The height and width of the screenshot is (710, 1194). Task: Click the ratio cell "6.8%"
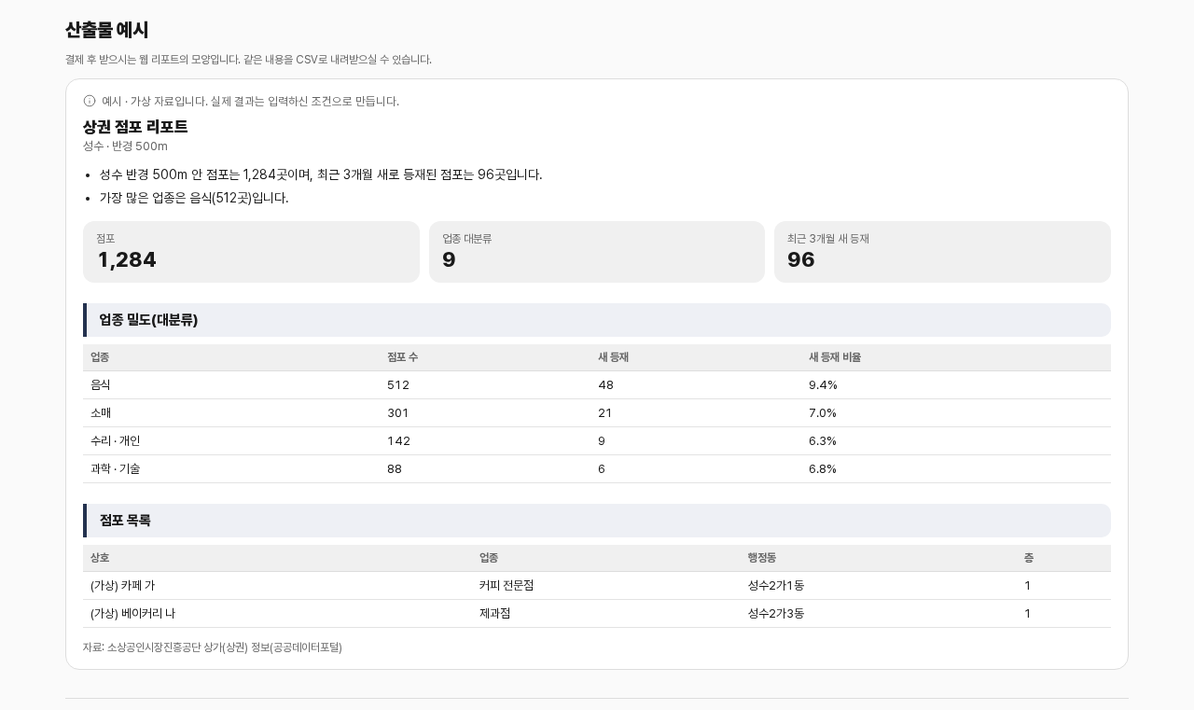(x=823, y=469)
